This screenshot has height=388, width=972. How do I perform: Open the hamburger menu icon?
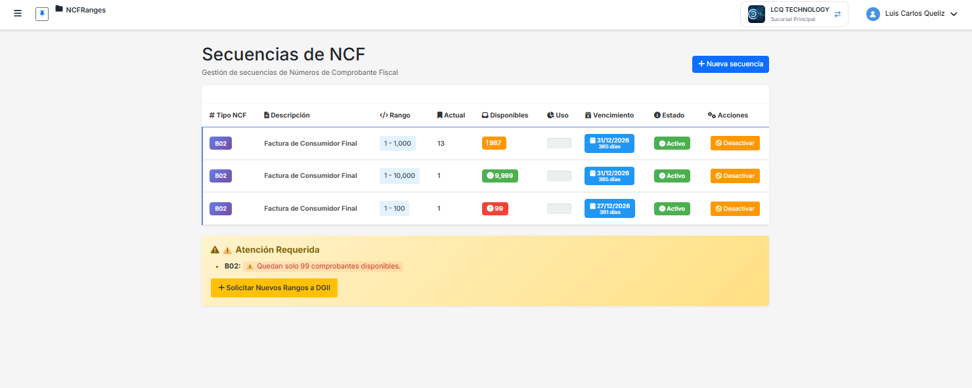click(x=17, y=12)
